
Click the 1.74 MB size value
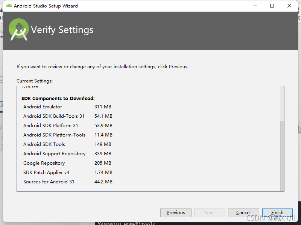tap(103, 172)
